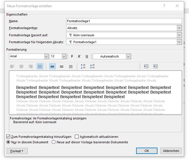This screenshot has height=162, width=189.
Task: Open the Formatvorlagentyp dropdown
Action: [x=179, y=28]
